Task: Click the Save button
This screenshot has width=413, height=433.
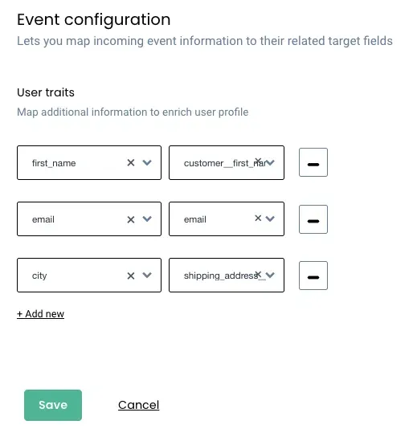Action: pos(53,405)
